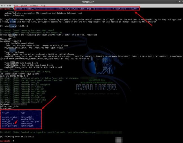Viewport: 183px width, 143px height.
Task: Click the 'resumed: record_status' log line
Action: (x=23, y=100)
